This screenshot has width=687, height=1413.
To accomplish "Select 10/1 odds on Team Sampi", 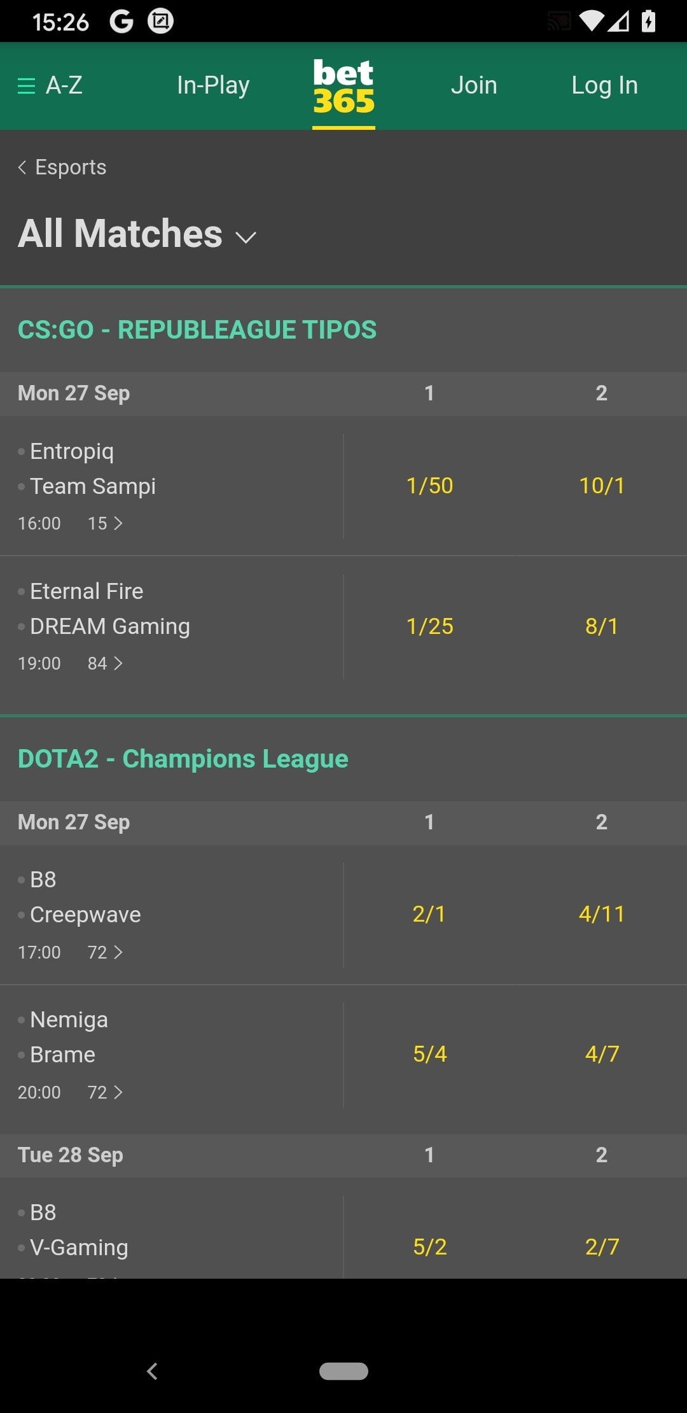I will tap(602, 486).
